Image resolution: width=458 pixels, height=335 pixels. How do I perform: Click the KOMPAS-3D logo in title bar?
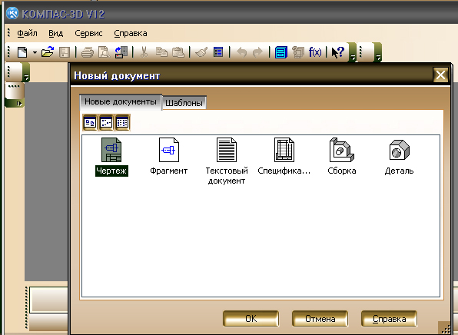12,13
